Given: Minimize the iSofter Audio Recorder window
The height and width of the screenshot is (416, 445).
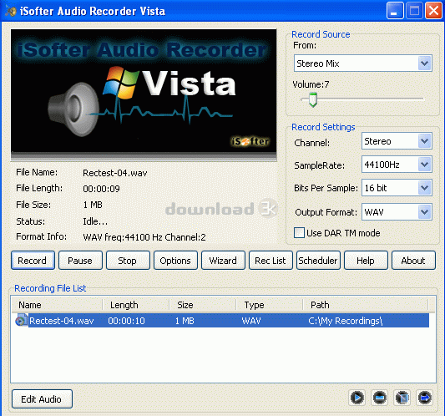Looking at the screenshot, I should click(x=395, y=11).
